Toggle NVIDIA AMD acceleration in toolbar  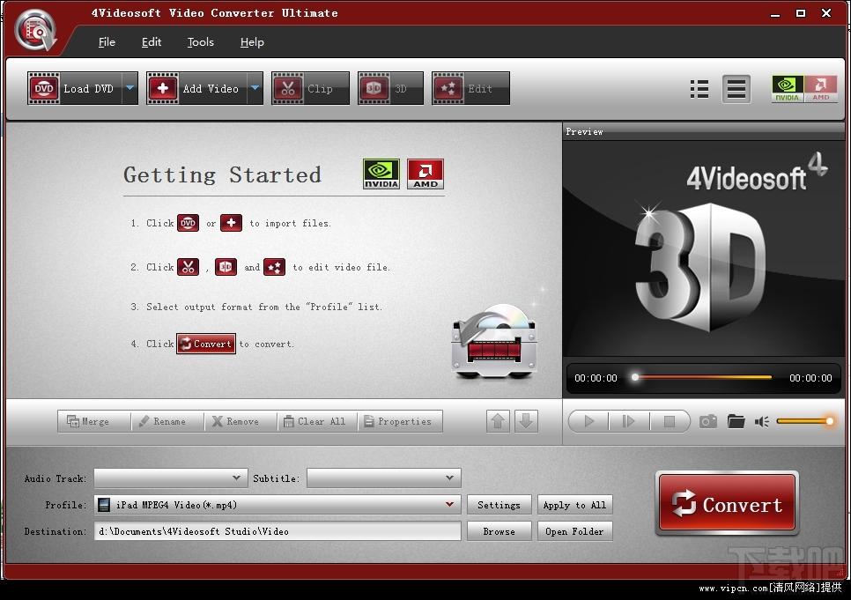tap(804, 89)
